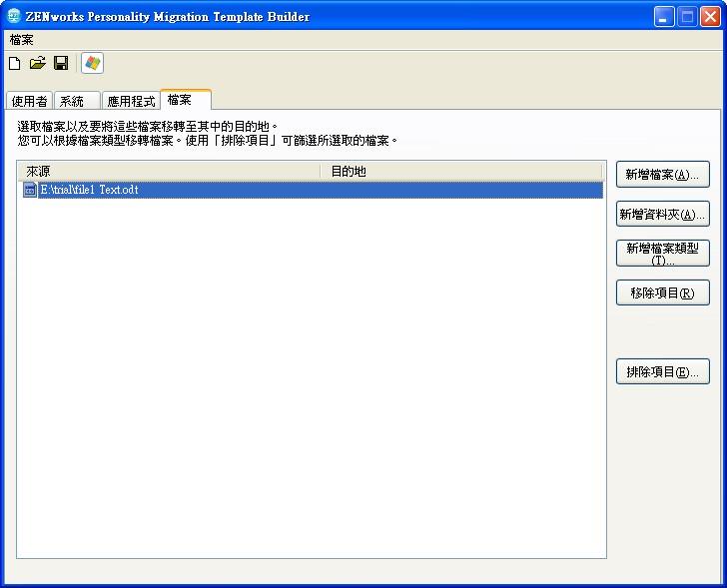
Task: Save the template with the floppy disk icon
Action: pyautogui.click(x=61, y=63)
